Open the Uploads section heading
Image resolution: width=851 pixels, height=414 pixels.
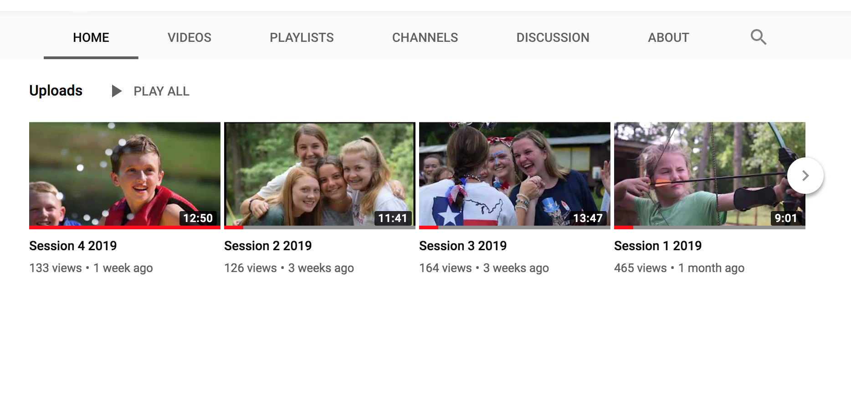tap(56, 91)
